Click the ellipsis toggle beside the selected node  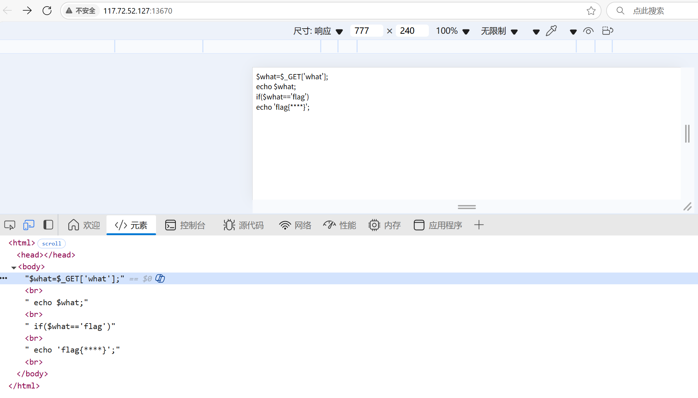(x=4, y=278)
